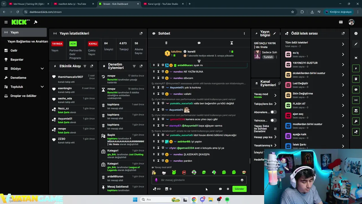This screenshot has width=362, height=204.
Task: Click the trash icon in chat toolbar
Action: (x=166, y=43)
